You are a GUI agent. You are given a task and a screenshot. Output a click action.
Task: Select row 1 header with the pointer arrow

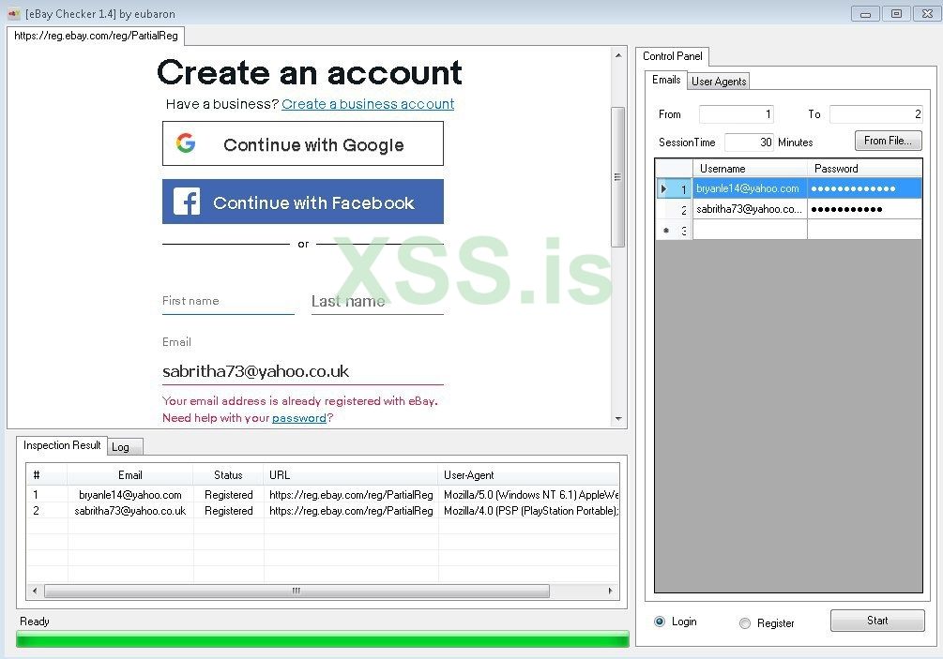[x=674, y=188]
